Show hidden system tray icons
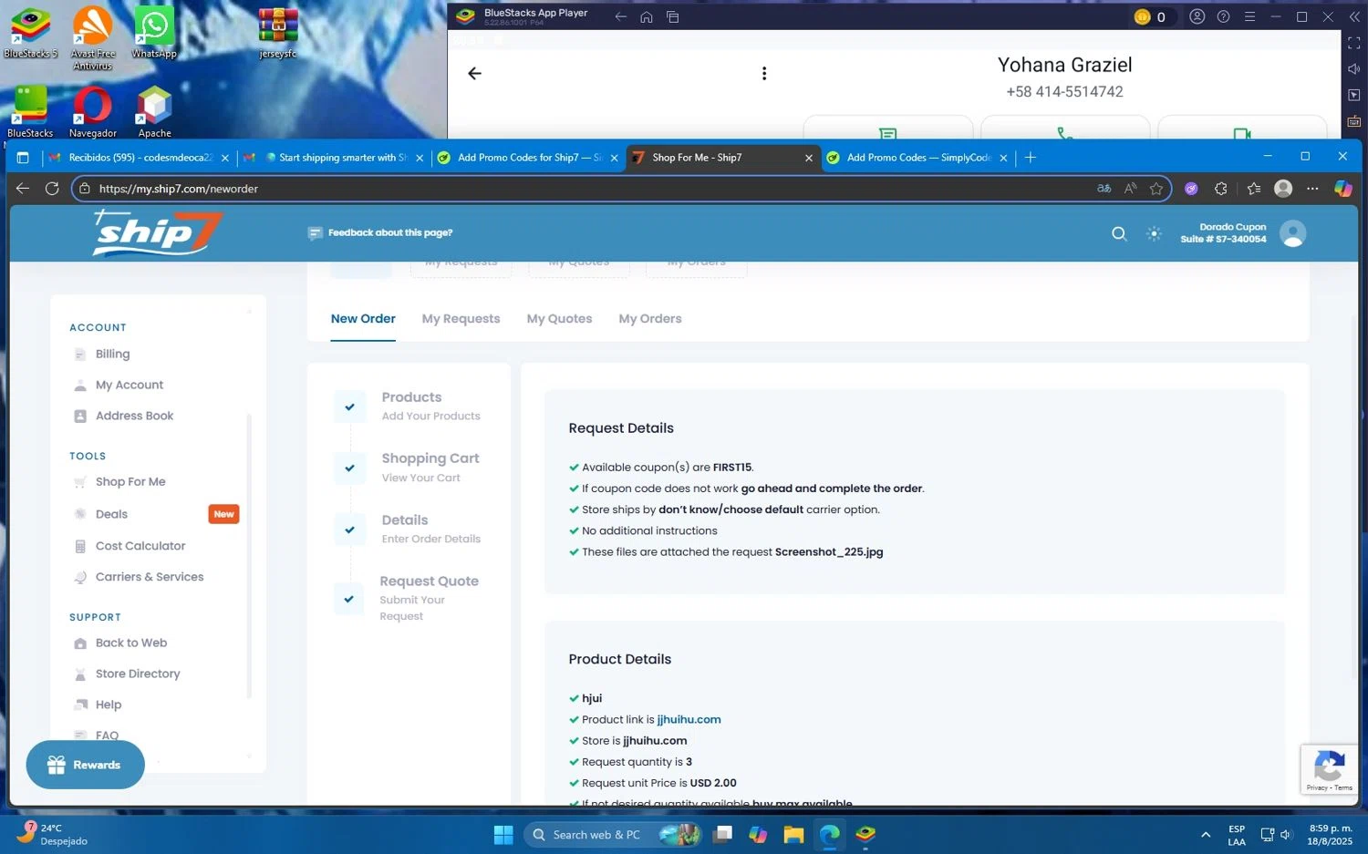The height and width of the screenshot is (854, 1368). point(1206,835)
